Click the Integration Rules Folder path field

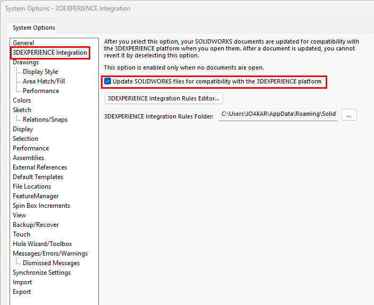pyautogui.click(x=278, y=115)
